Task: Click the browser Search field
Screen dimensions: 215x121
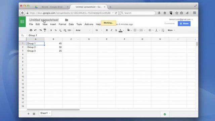Action: point(138,13)
